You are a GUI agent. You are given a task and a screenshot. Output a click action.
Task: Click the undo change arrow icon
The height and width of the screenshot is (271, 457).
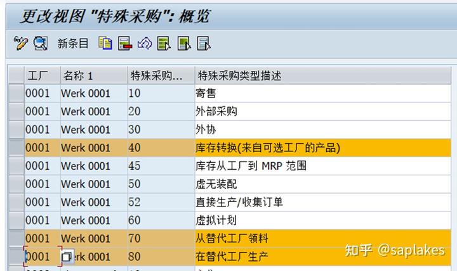[145, 43]
